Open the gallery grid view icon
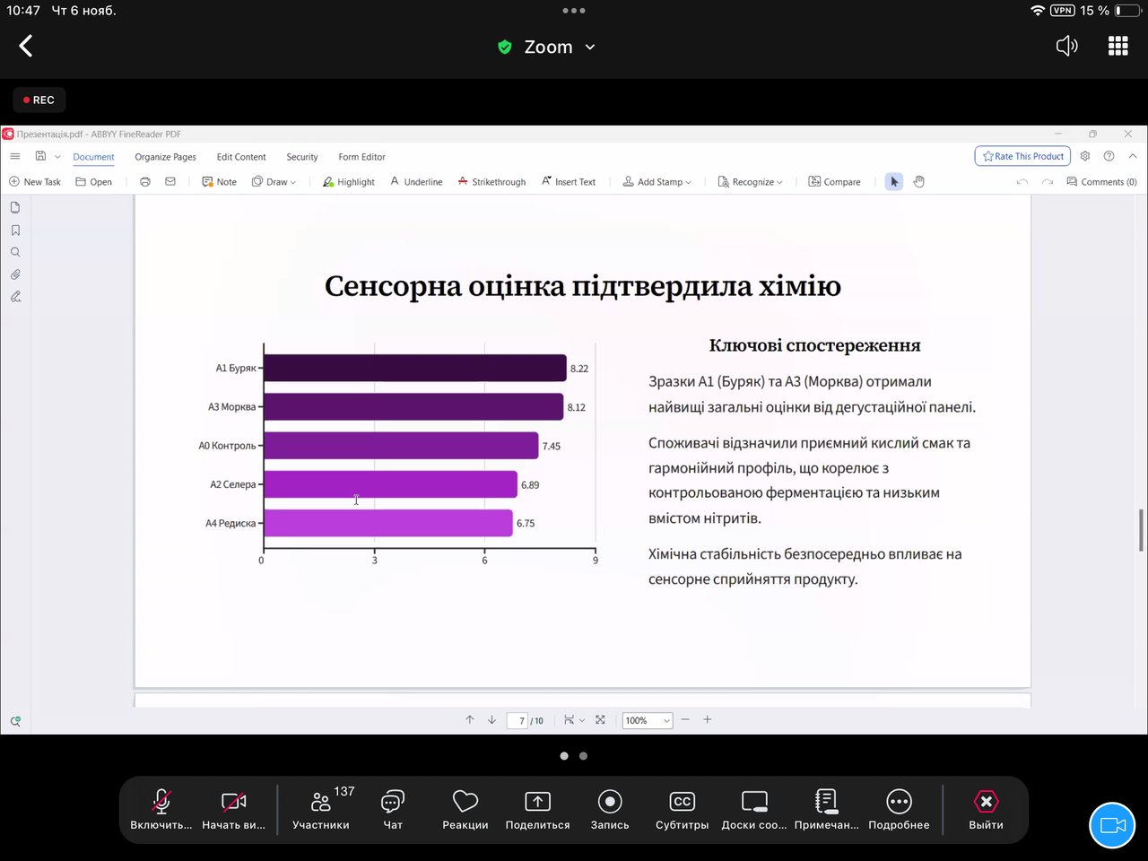Image resolution: width=1148 pixels, height=861 pixels. (1118, 47)
